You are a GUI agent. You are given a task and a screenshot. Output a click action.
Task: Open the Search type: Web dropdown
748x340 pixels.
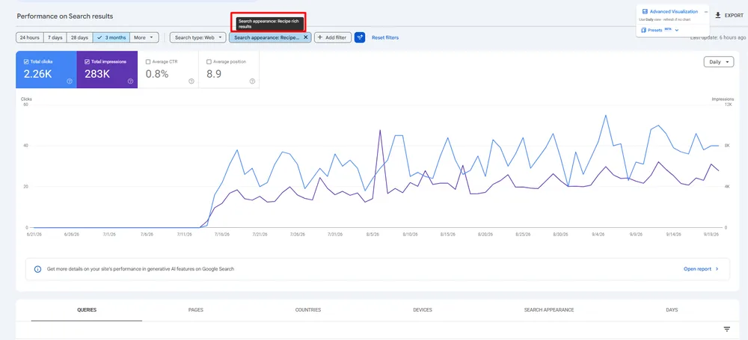(x=198, y=37)
